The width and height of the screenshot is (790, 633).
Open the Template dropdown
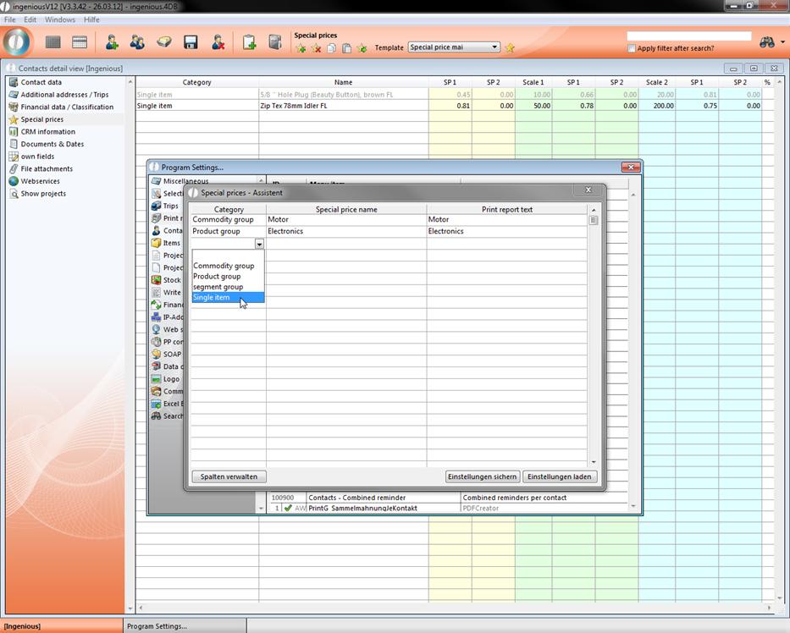[494, 47]
